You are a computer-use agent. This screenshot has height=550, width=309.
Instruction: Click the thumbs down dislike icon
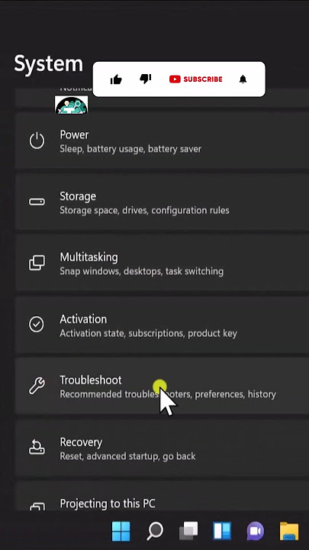pos(146,79)
